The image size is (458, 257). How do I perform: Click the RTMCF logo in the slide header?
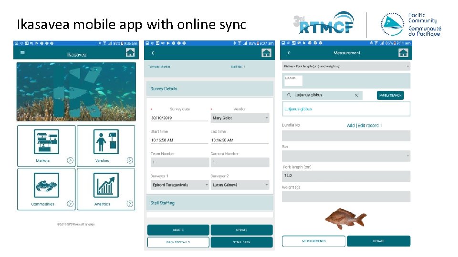[x=323, y=23]
